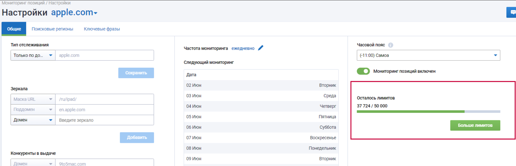Image resolution: width=516 pixels, height=166 pixels.
Task: Click the Четверг weekday cell
Action: (328, 106)
